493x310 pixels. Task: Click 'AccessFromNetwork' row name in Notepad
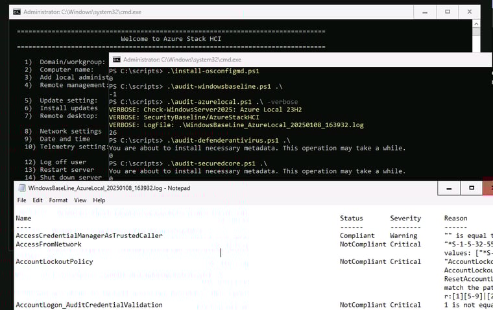pyautogui.click(x=49, y=244)
